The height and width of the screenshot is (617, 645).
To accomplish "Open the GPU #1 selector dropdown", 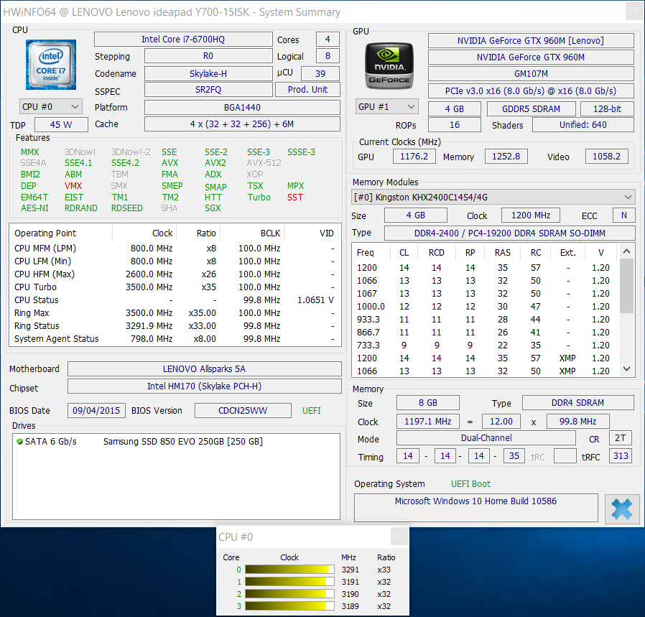I will [387, 106].
